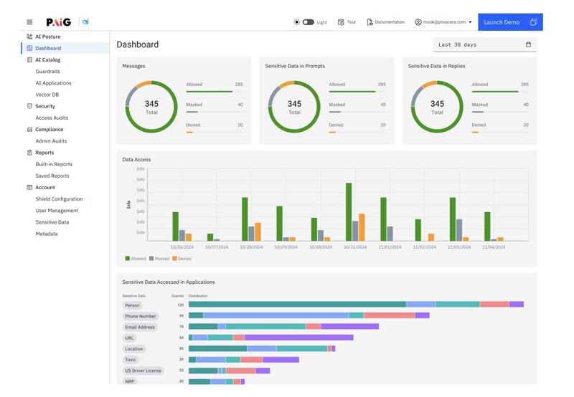Open the hamburger navigation menu
574x397 pixels.
pyautogui.click(x=29, y=22)
